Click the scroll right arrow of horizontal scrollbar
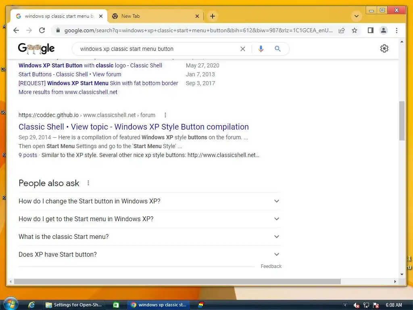This screenshot has height=310, width=413. (395, 281)
